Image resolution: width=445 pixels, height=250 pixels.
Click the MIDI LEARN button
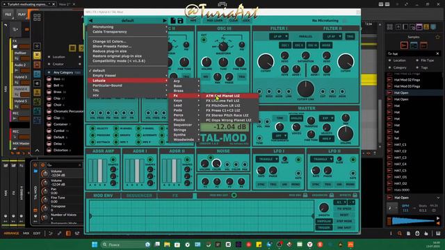pos(215,21)
